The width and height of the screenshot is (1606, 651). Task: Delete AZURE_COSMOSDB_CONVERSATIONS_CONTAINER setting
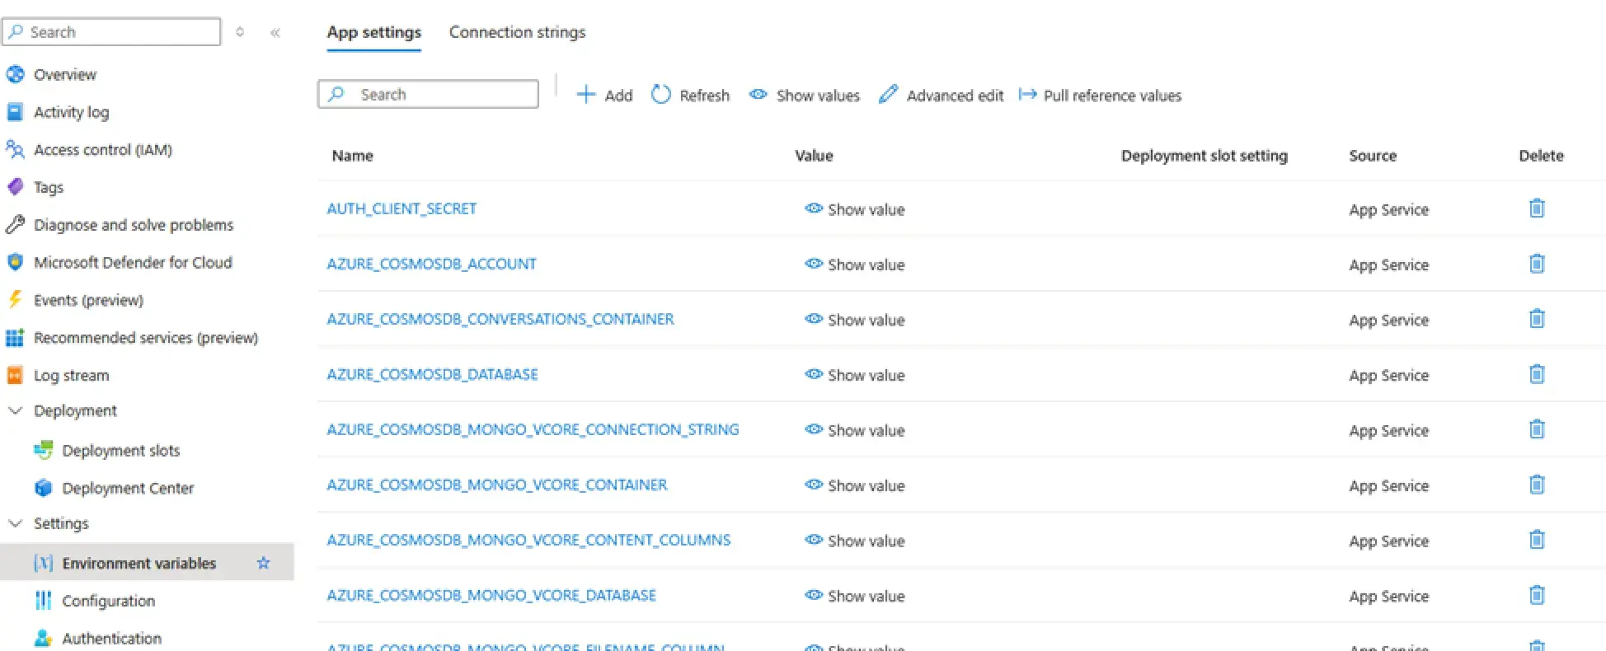click(x=1537, y=319)
